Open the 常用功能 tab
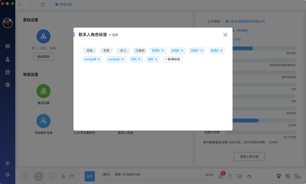 pos(64,5)
